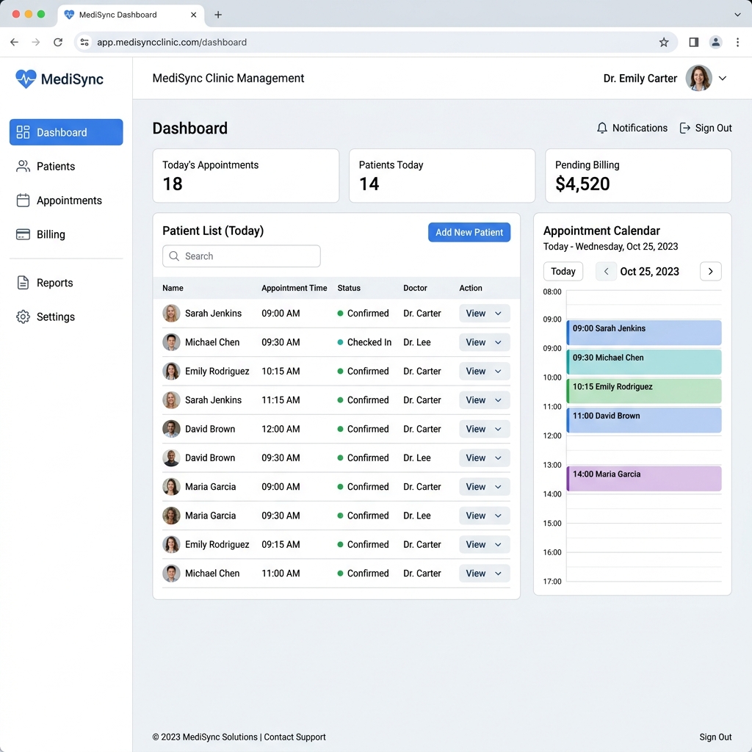Click inside the patient search field
Image resolution: width=752 pixels, height=752 pixels.
click(x=241, y=256)
